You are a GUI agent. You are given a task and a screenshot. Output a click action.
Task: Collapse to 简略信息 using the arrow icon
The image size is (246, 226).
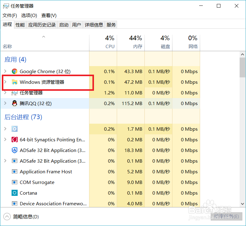pyautogui.click(x=7, y=217)
